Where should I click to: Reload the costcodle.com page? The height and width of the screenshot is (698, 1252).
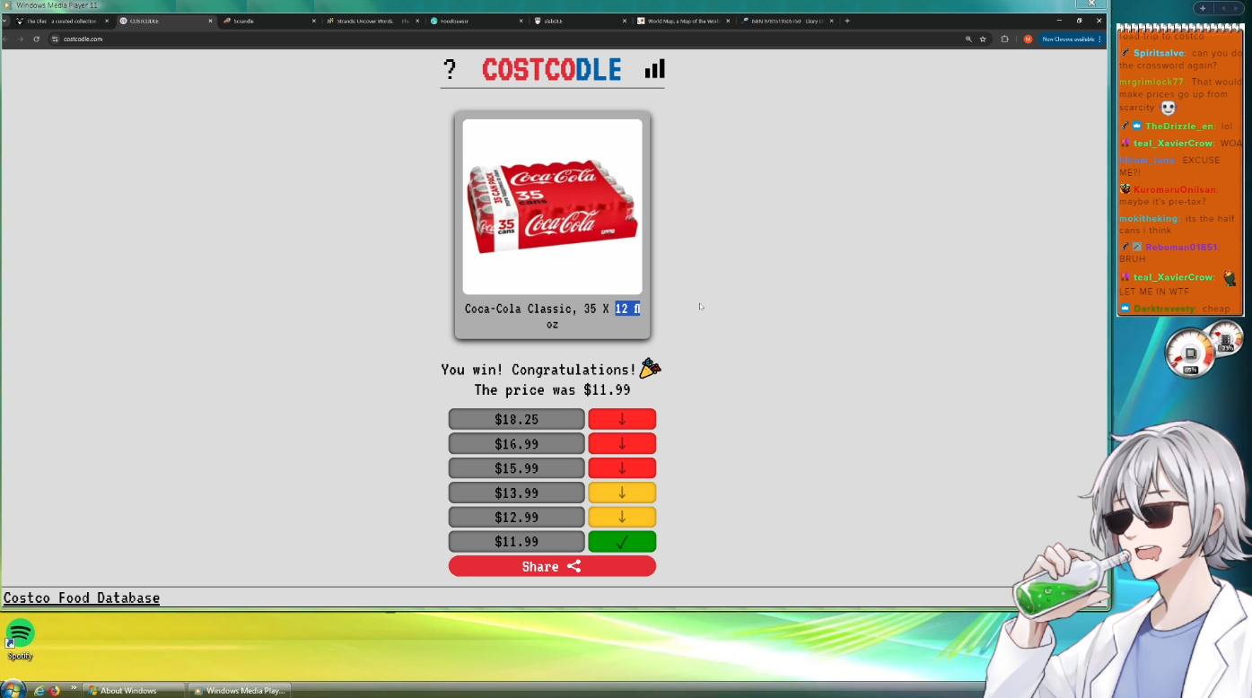pos(37,39)
